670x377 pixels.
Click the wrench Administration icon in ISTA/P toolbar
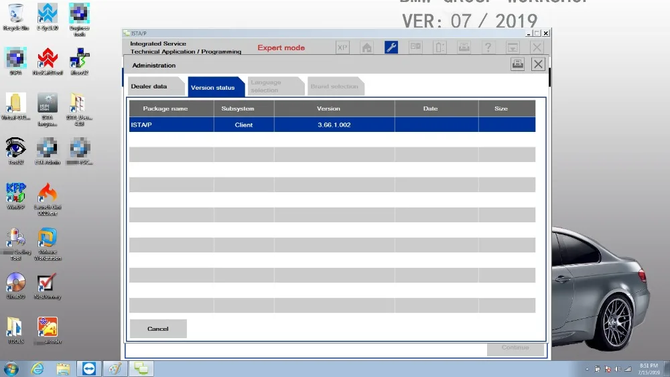391,47
